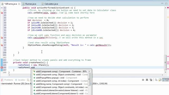
Task: Click 'minusRB' on line 89
Action: click(36, 25)
